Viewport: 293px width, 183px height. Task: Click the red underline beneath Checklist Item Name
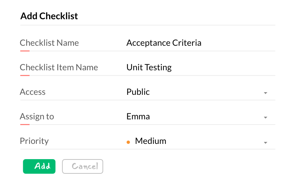pos(25,76)
